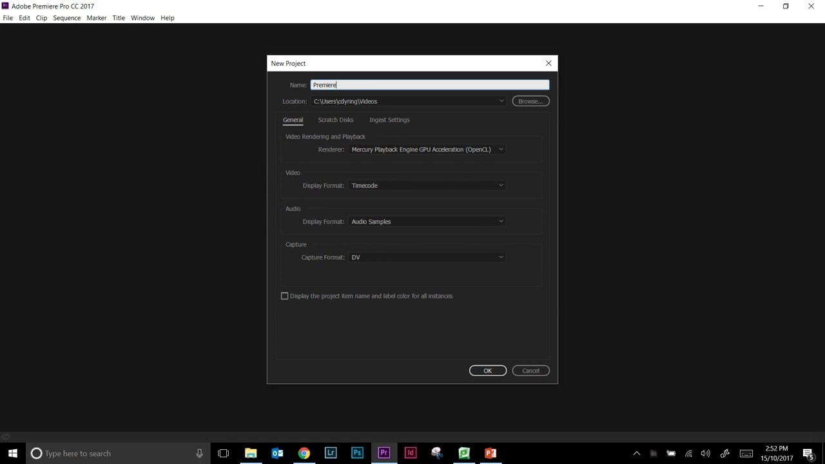The height and width of the screenshot is (464, 825).
Task: Switch to the General tab
Action: click(293, 120)
